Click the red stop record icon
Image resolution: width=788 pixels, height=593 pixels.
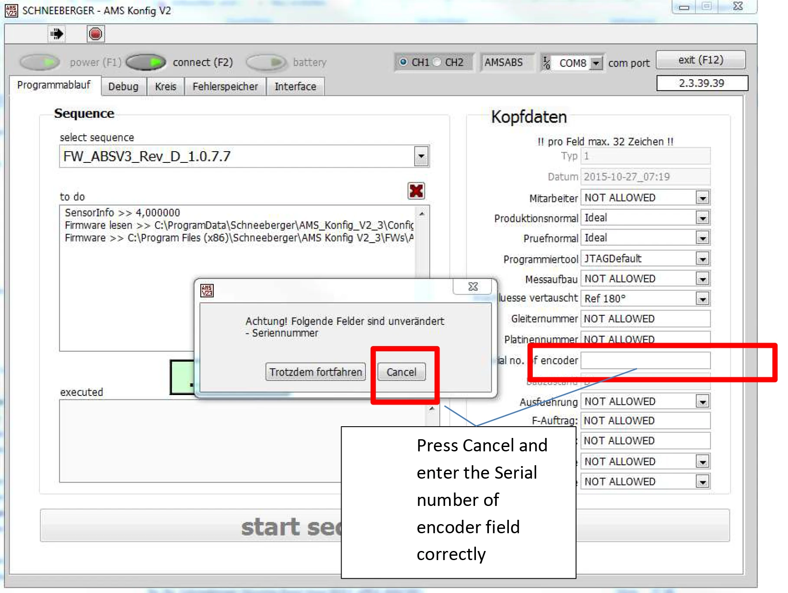(x=95, y=34)
